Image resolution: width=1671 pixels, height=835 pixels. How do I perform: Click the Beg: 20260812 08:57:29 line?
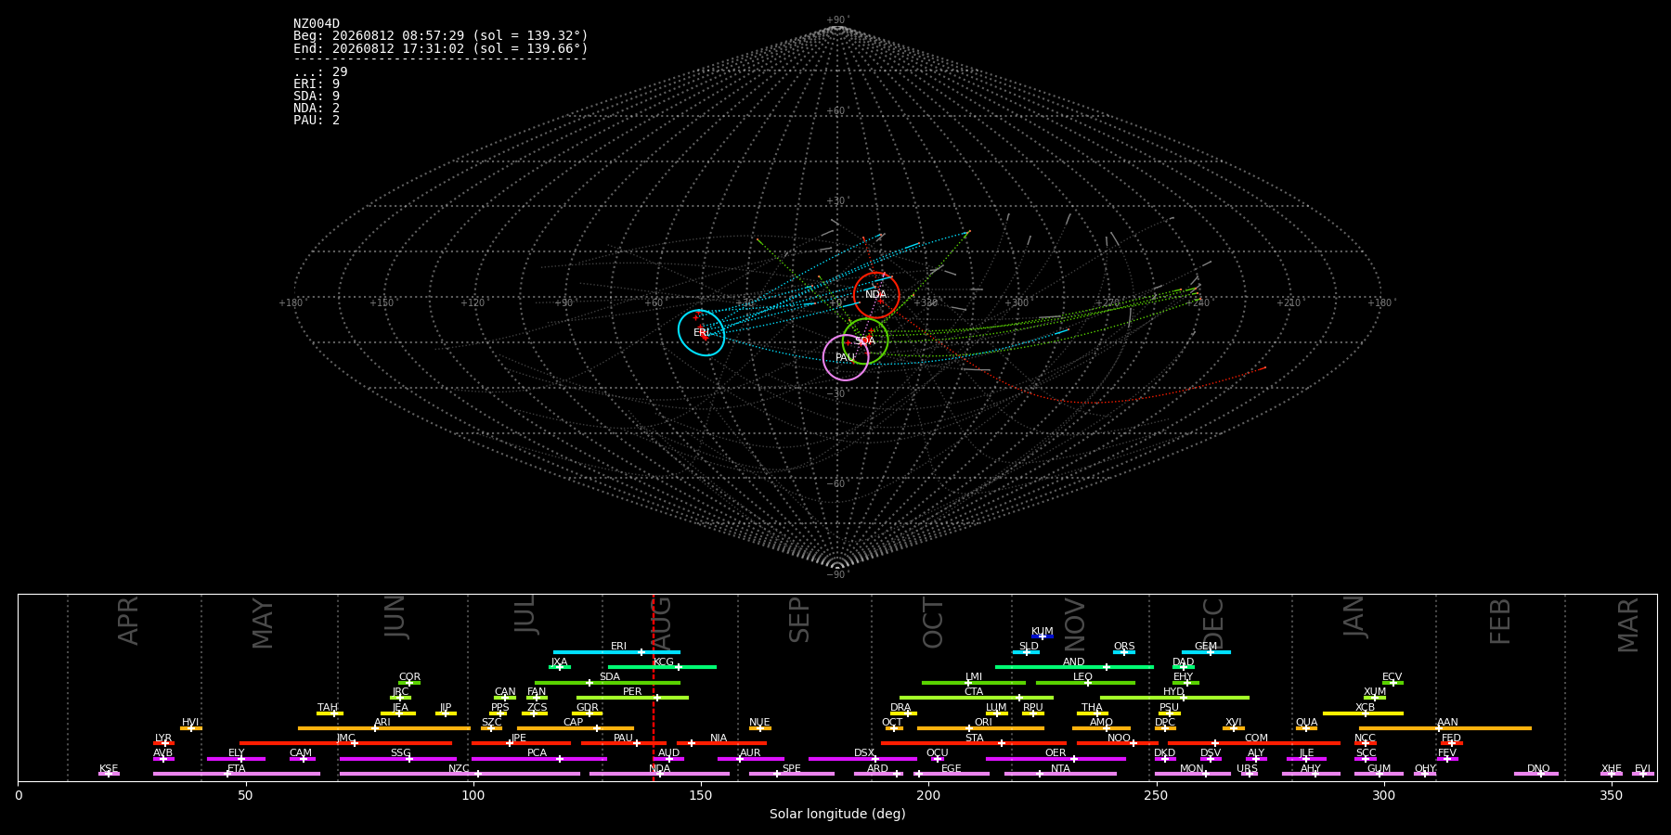441,36
